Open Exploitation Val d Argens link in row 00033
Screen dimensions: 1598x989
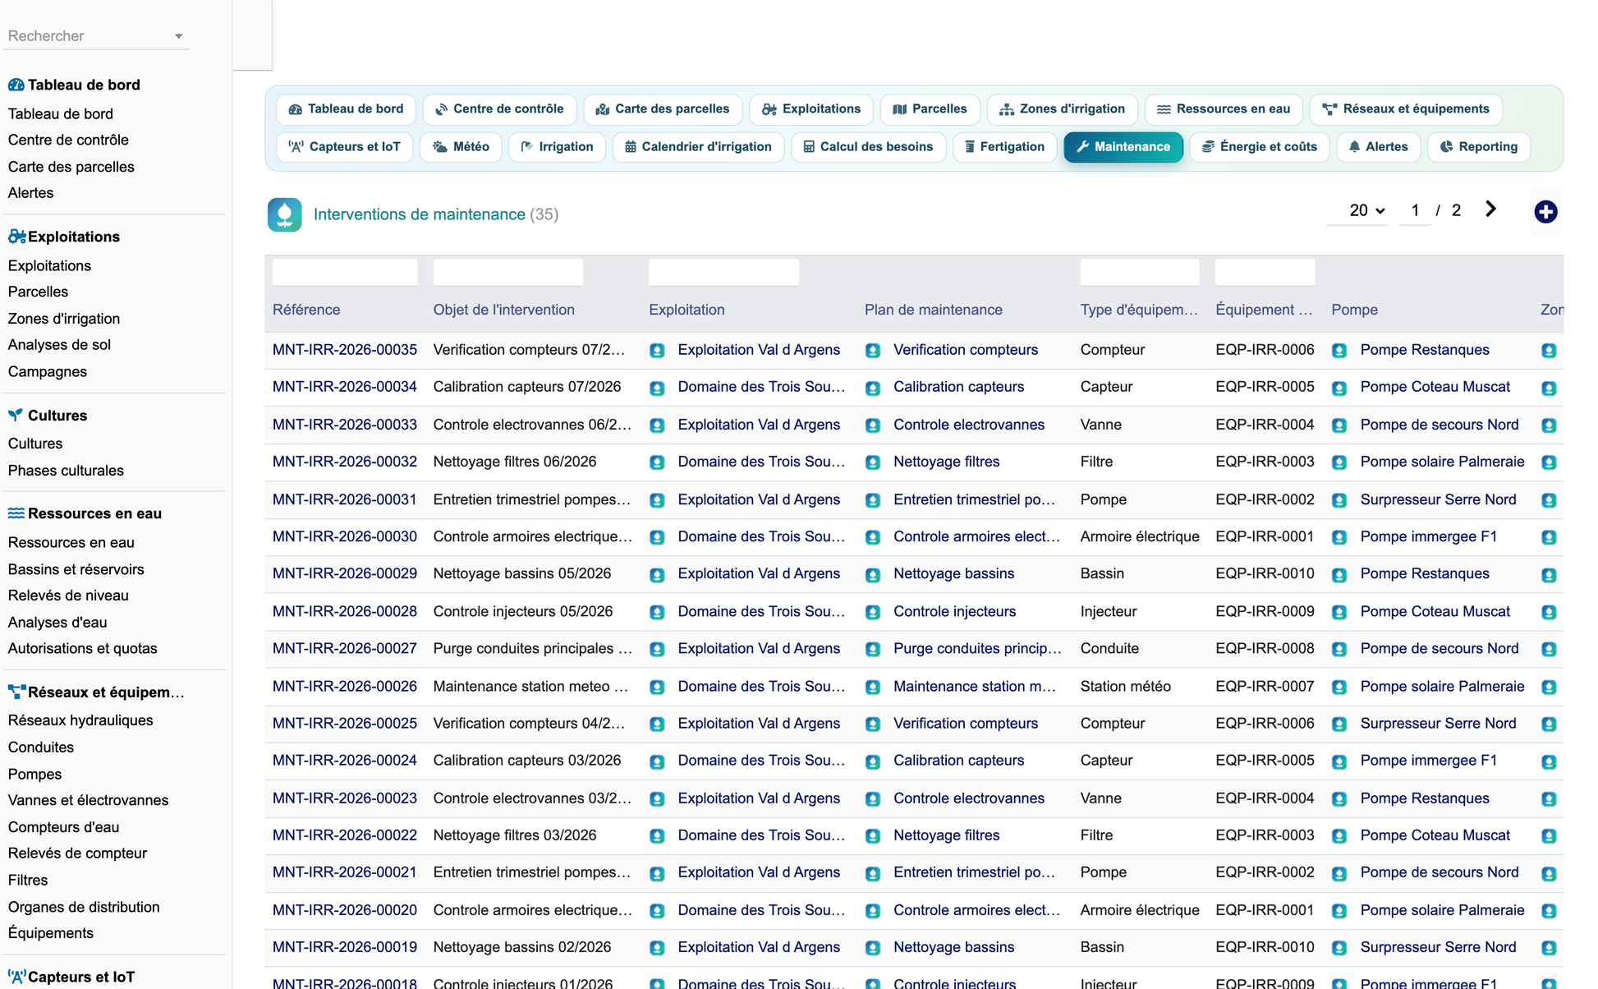click(759, 425)
